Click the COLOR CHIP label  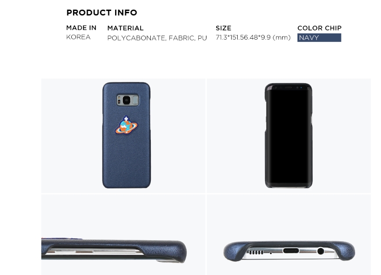coord(319,28)
